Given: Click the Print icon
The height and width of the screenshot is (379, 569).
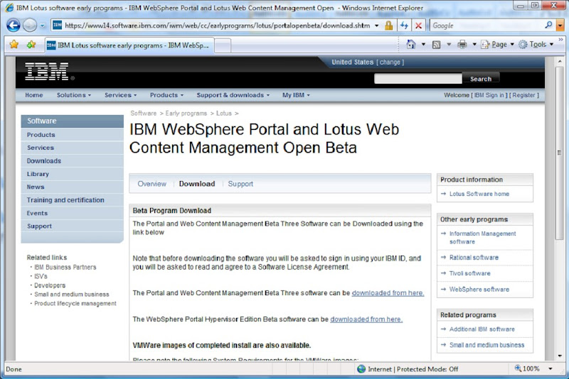Looking at the screenshot, I should (x=462, y=45).
